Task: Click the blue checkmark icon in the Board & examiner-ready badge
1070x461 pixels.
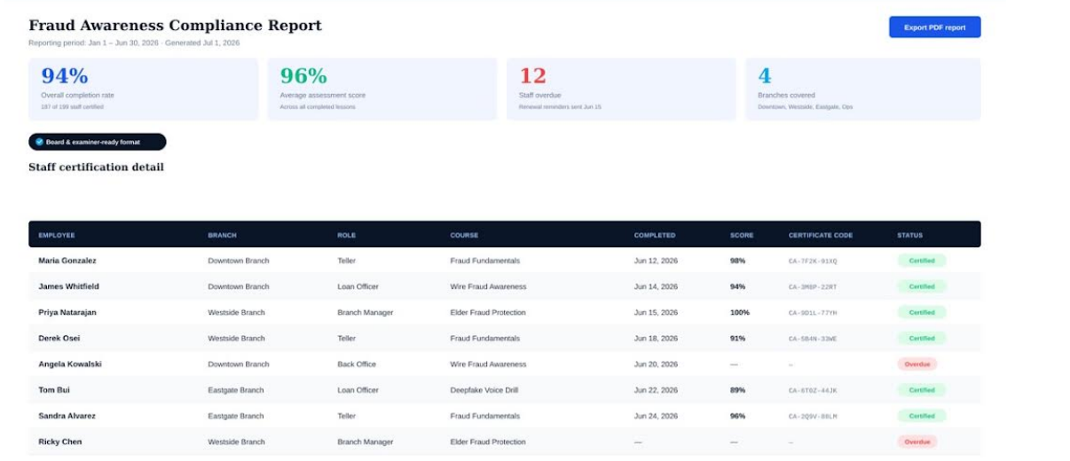Action: 39,142
